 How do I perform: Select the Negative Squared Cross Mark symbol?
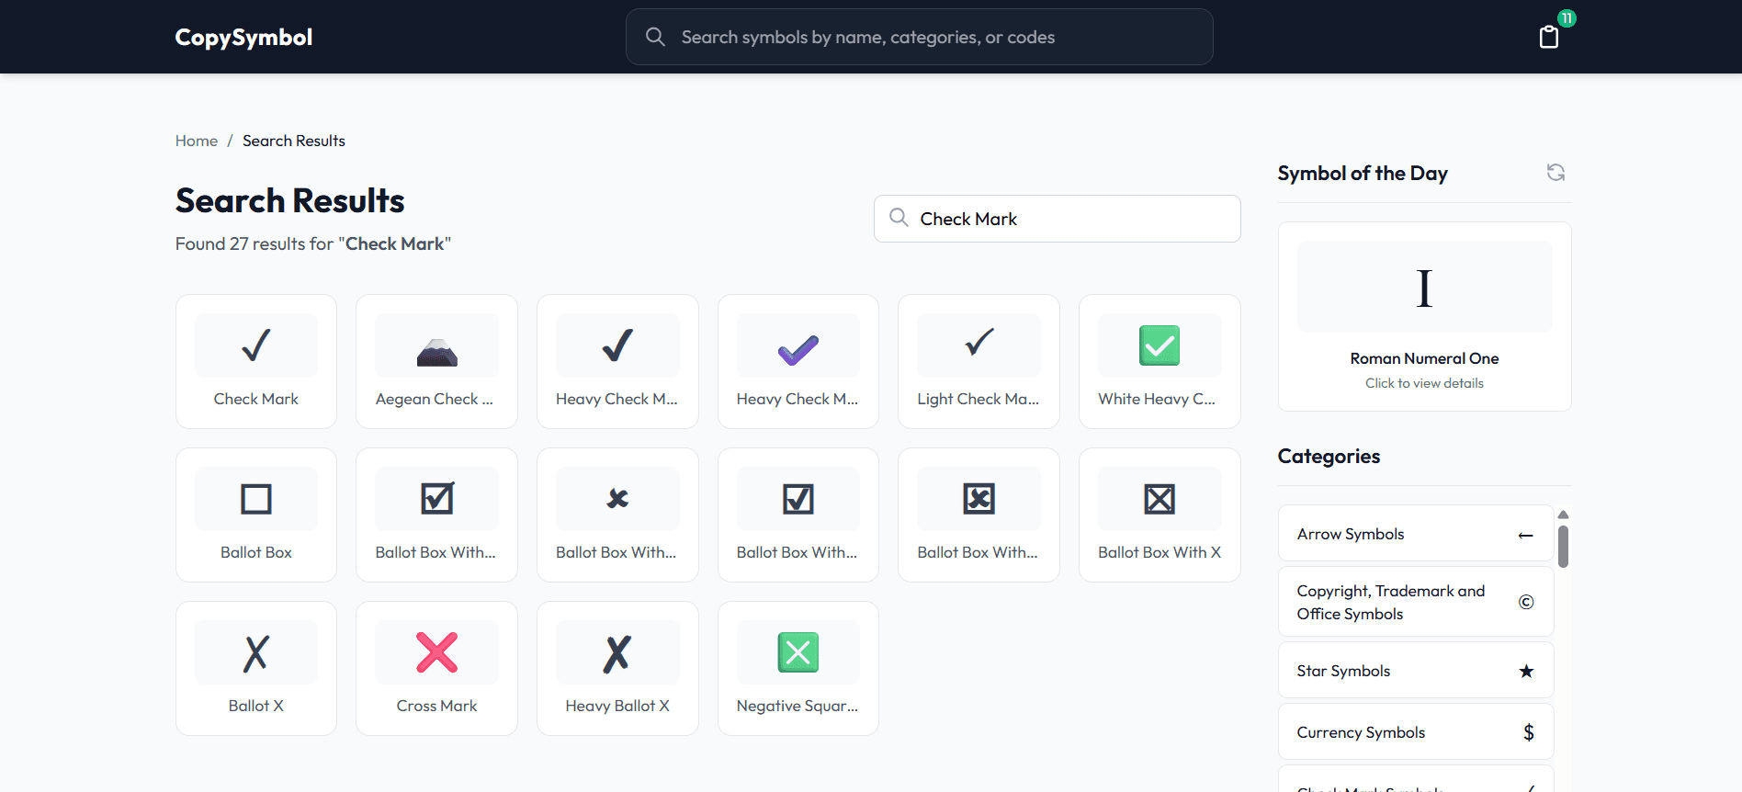797,668
